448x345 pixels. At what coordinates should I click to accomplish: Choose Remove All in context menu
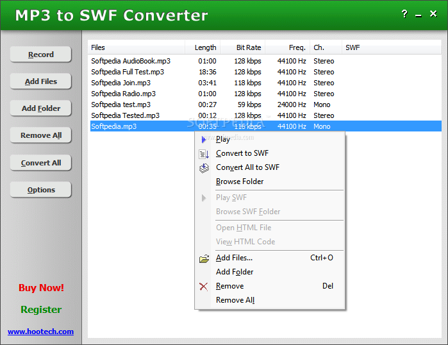coord(270,300)
